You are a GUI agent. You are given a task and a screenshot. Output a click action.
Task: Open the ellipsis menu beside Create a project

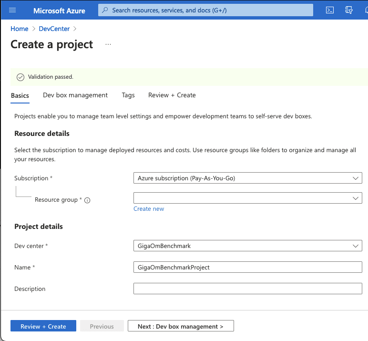point(108,44)
